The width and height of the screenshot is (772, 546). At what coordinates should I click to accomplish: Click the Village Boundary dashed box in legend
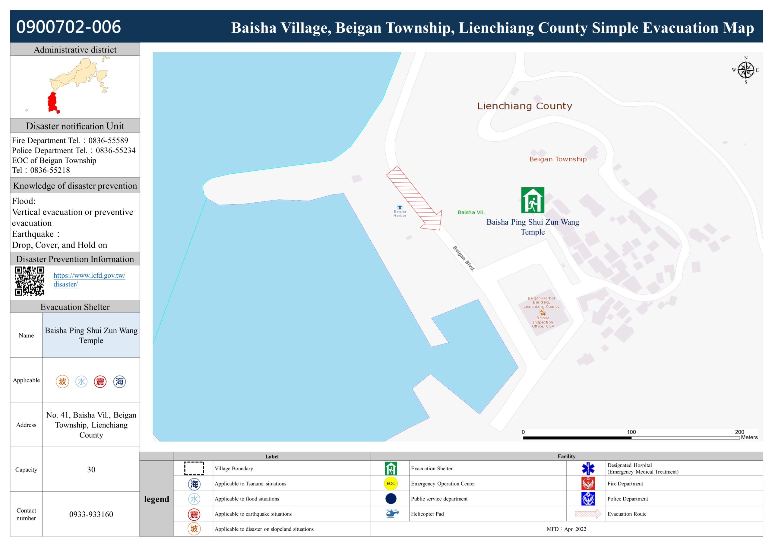click(x=194, y=468)
